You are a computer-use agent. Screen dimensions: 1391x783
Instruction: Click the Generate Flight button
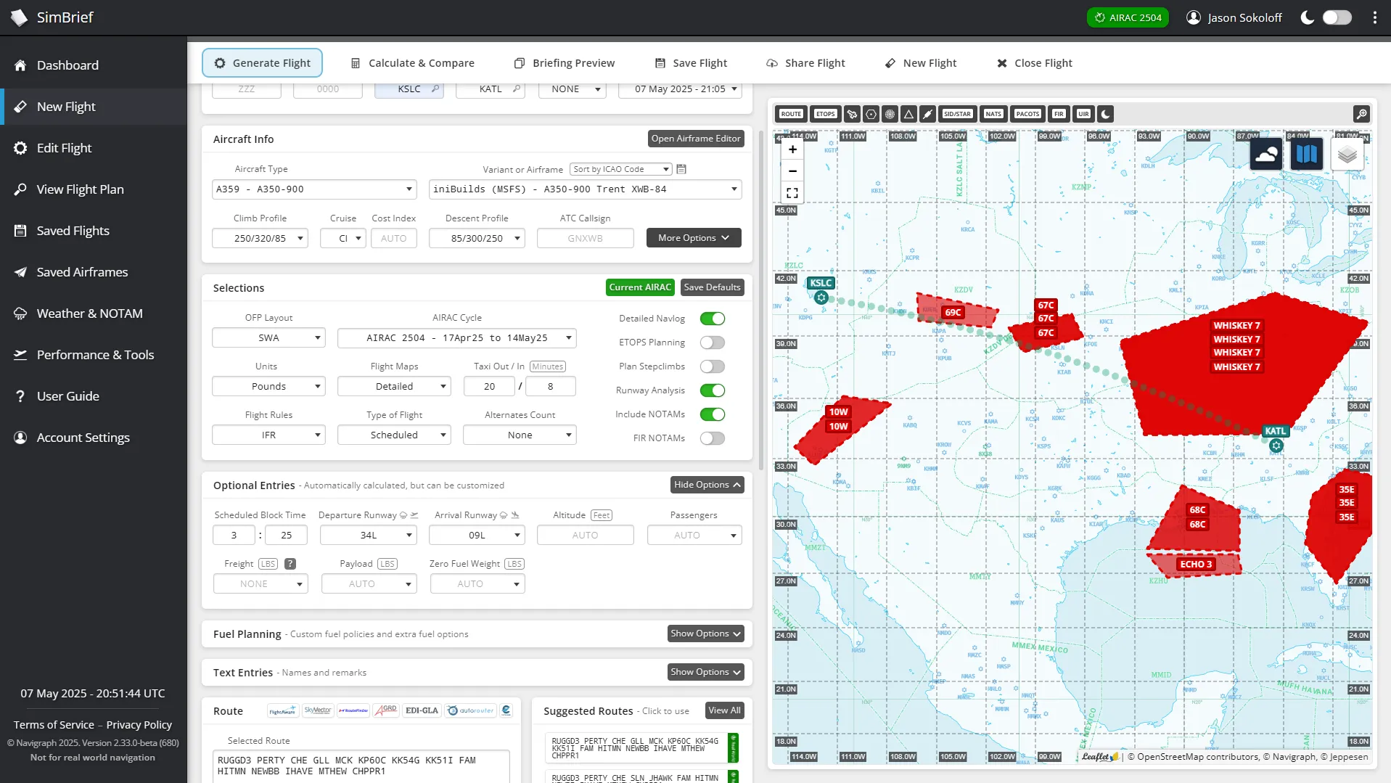pos(262,63)
